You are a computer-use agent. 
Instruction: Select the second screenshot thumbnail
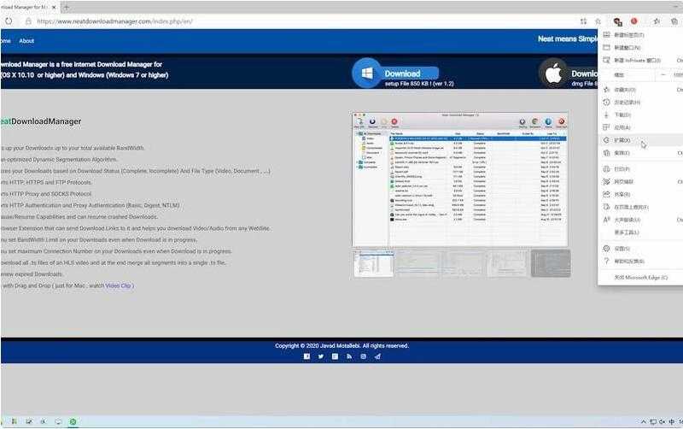click(x=417, y=263)
